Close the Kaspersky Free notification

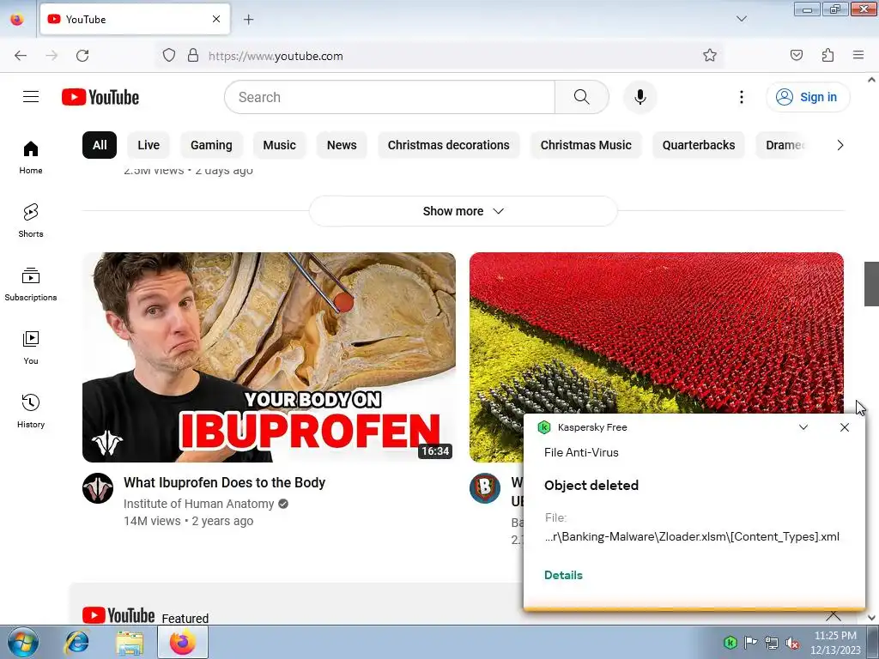845,427
